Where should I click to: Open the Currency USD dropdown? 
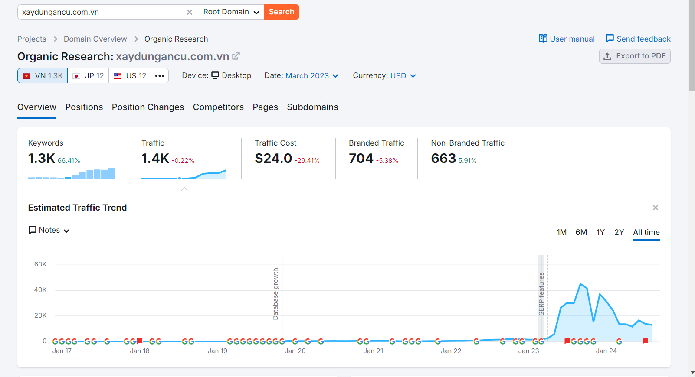coord(403,76)
